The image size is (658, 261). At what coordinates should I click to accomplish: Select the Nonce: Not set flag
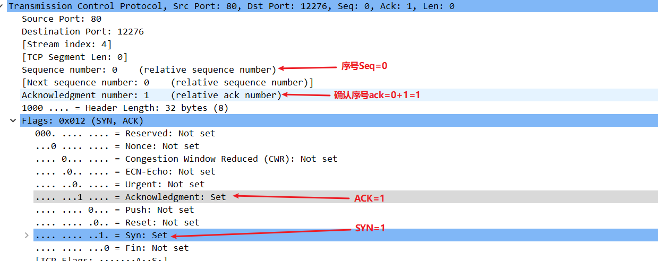[x=117, y=146]
